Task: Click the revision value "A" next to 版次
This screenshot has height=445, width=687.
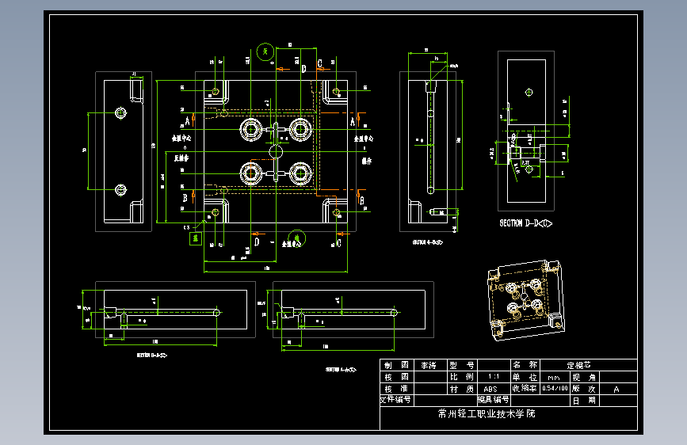Action: coord(616,390)
